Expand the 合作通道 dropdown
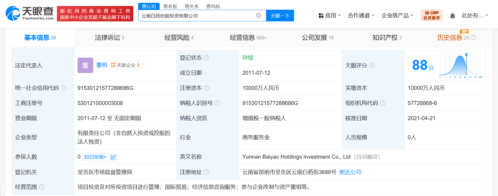 click(x=361, y=16)
